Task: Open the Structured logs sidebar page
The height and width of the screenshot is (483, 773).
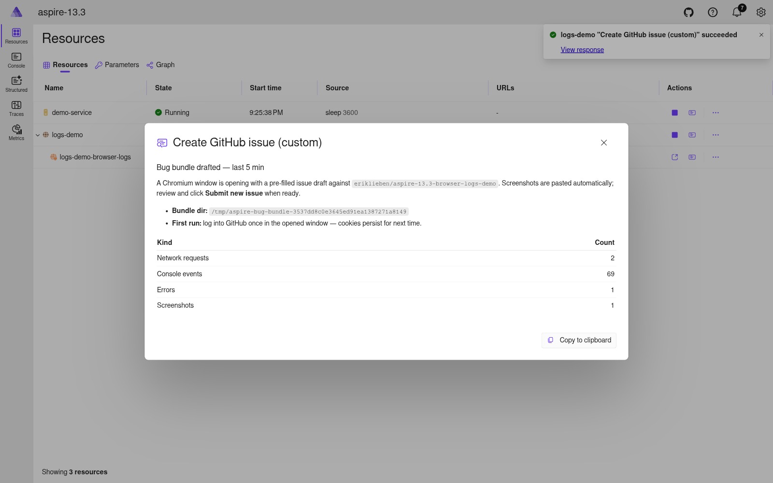Action: click(16, 85)
